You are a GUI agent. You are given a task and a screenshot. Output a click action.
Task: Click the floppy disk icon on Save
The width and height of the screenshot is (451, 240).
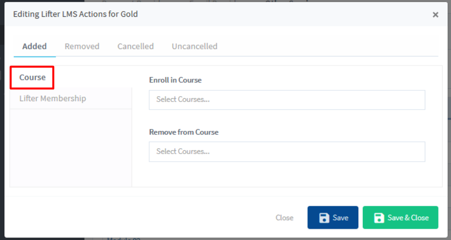[324, 218]
